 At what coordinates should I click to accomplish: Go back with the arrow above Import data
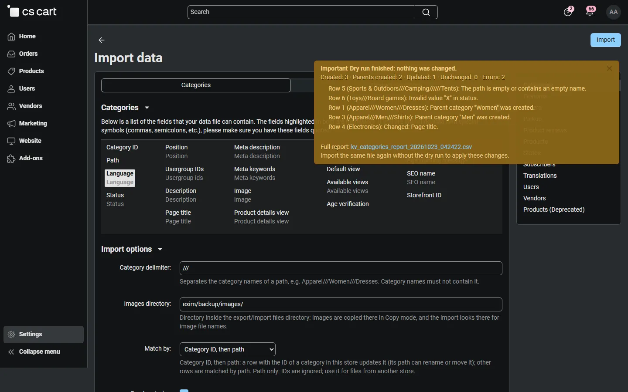tap(102, 40)
